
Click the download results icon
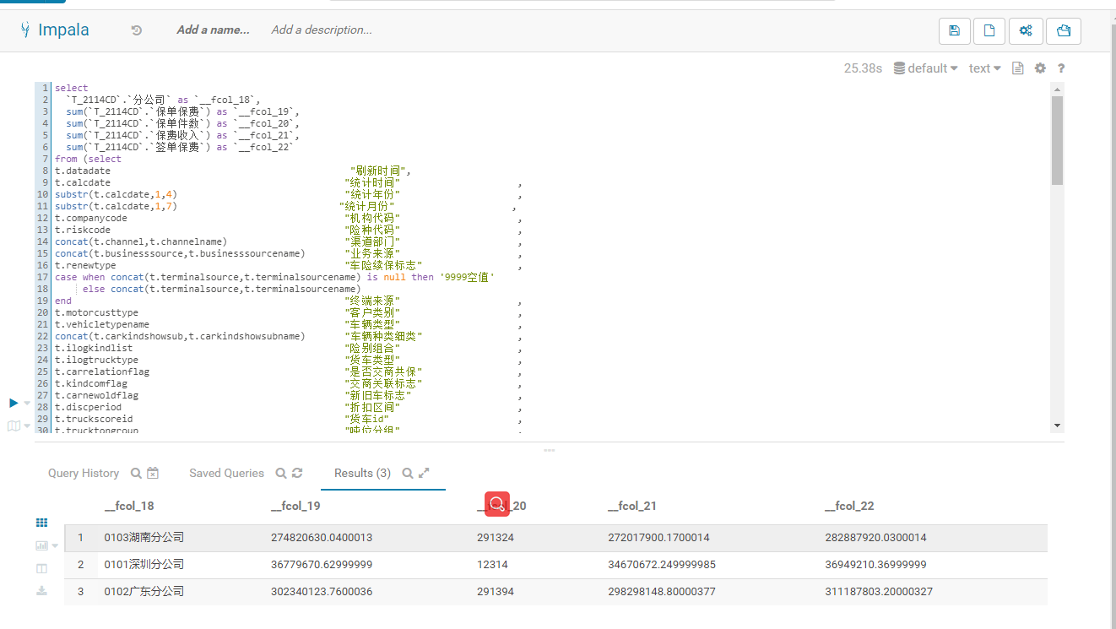(x=41, y=591)
